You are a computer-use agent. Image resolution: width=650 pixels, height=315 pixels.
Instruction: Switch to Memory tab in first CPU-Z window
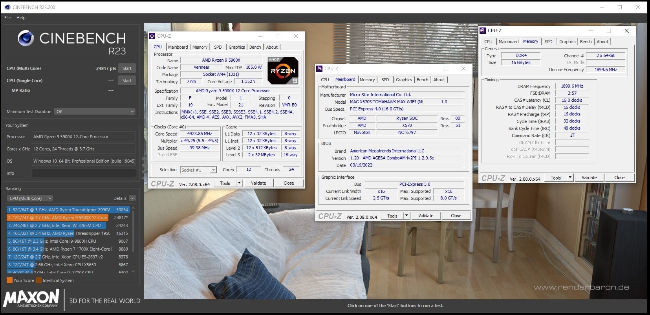(200, 47)
